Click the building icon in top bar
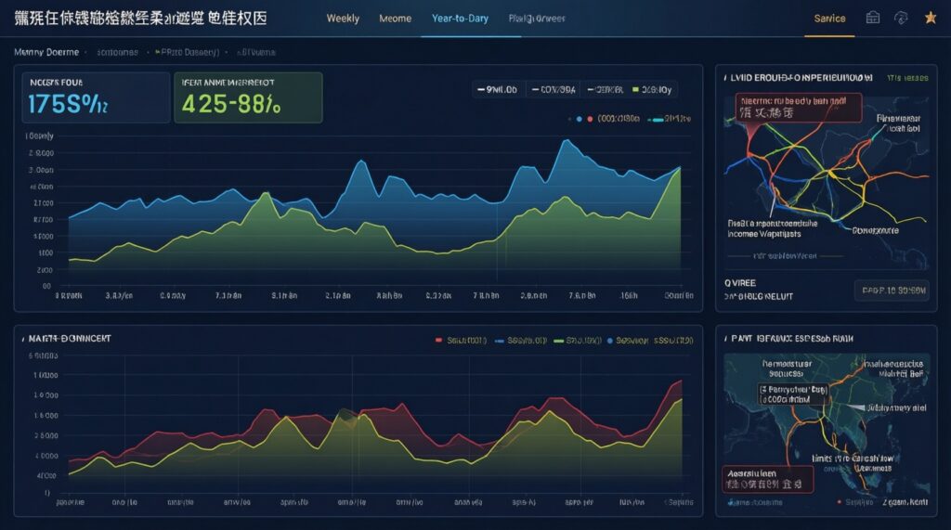Image resolution: width=951 pixels, height=530 pixels. (x=872, y=18)
